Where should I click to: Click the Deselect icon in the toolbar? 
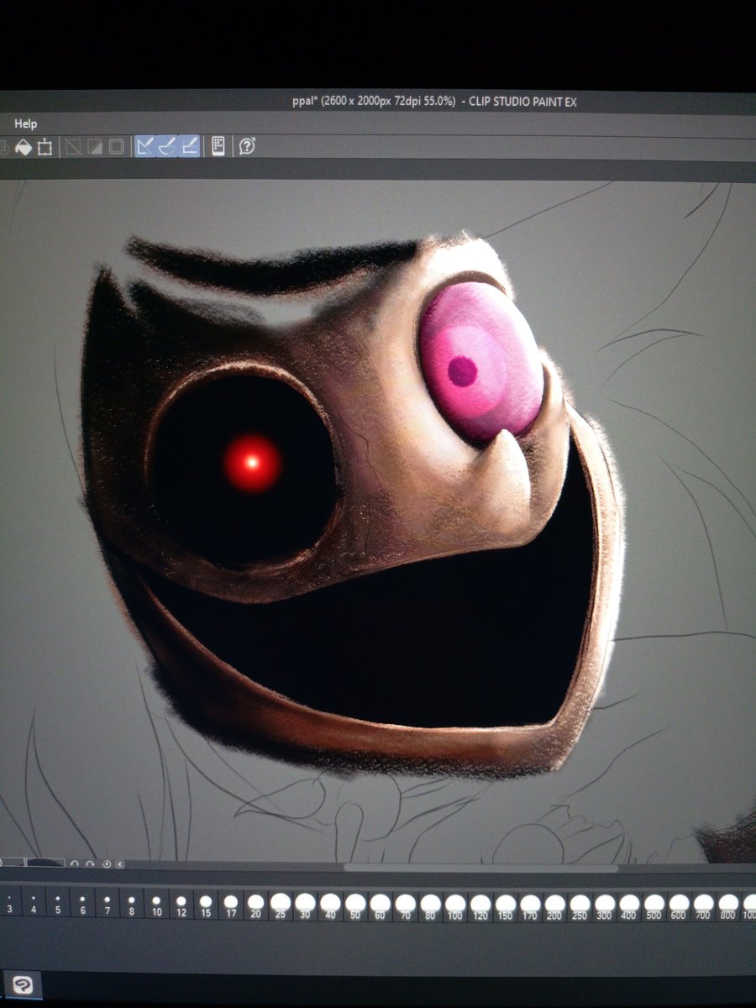pyautogui.click(x=73, y=147)
